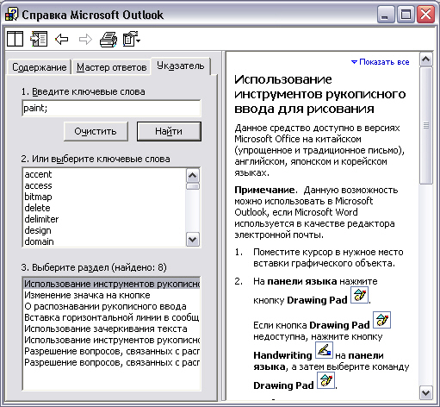
Task: Select the highlighted first topic 'Использование инструментов рукописного'
Action: [x=111, y=284]
